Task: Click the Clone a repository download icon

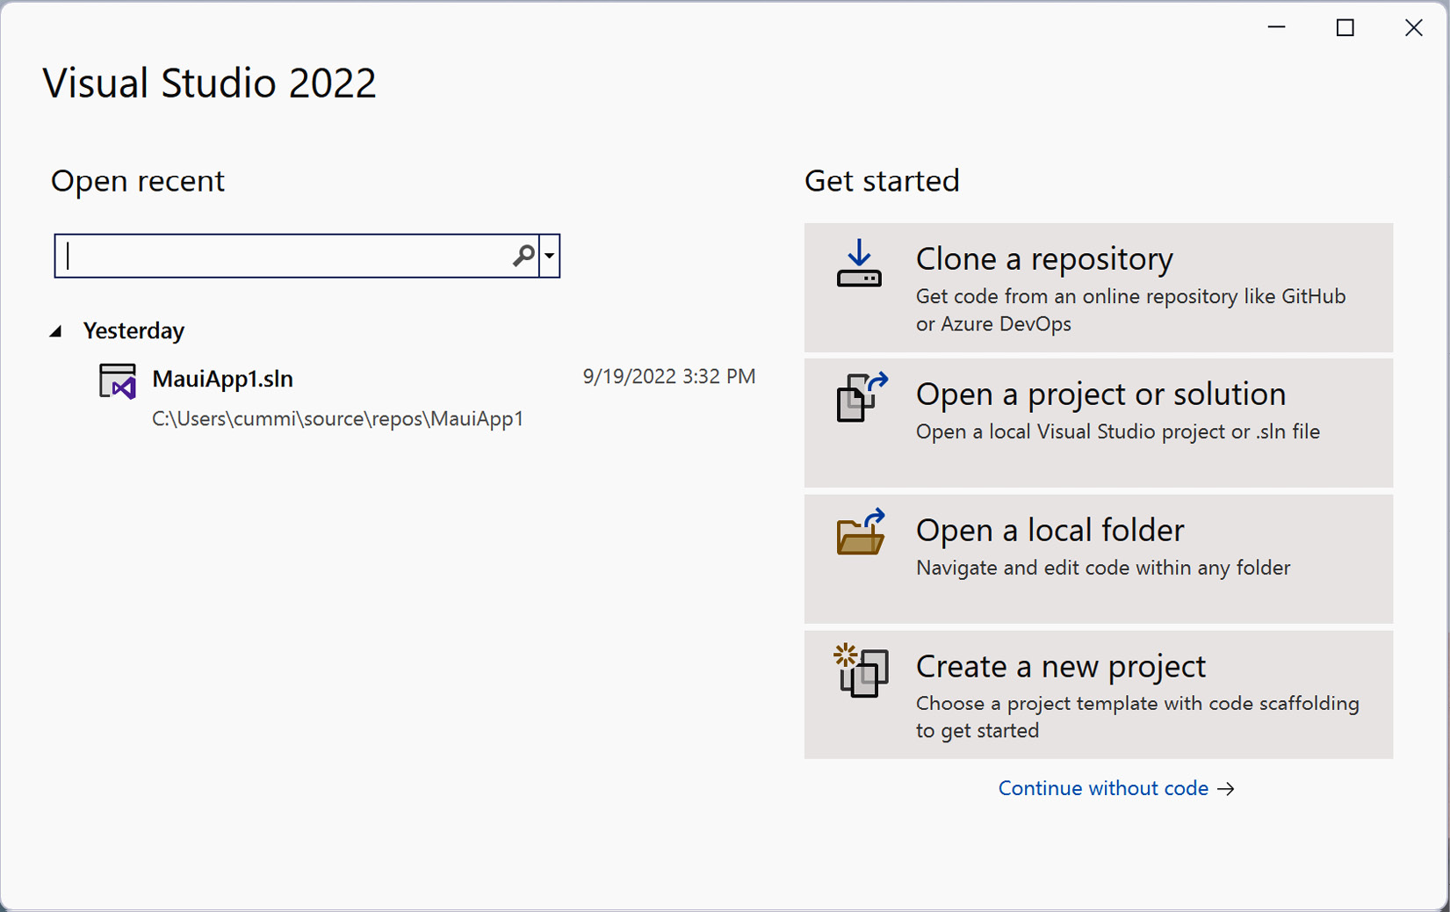Action: (859, 264)
